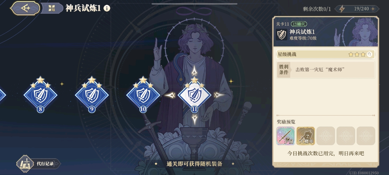Screen dimensions: 389x175
Task: View the 大概率 mystery equipment reward
Action: [x=306, y=136]
